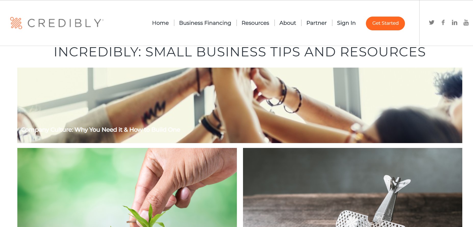473x227 pixels.
Task: Click the Credibly wordmark text
Action: [66, 23]
